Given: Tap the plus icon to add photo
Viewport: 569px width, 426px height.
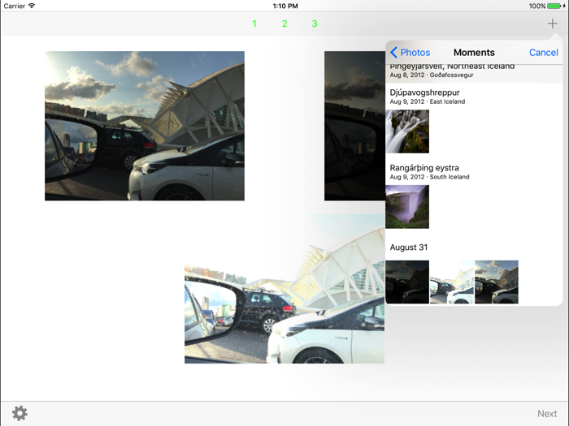Looking at the screenshot, I should (x=552, y=24).
